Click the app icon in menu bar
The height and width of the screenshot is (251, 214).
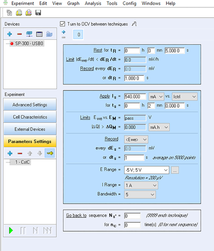(x=6, y=3)
